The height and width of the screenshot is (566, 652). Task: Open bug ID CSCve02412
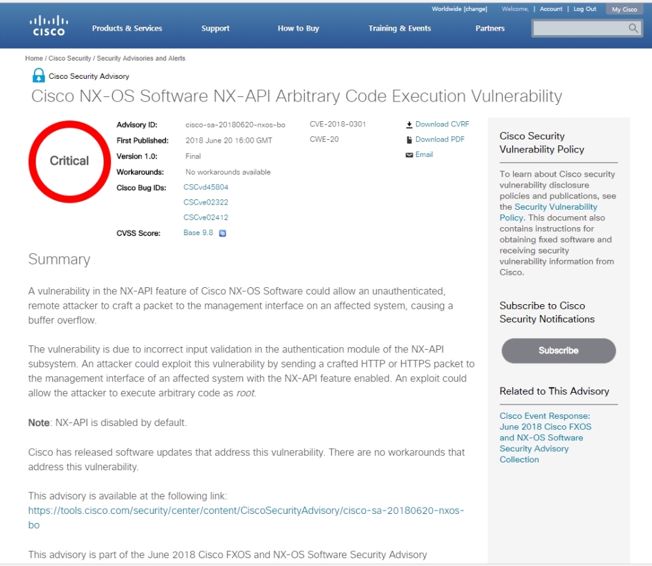[x=206, y=217]
